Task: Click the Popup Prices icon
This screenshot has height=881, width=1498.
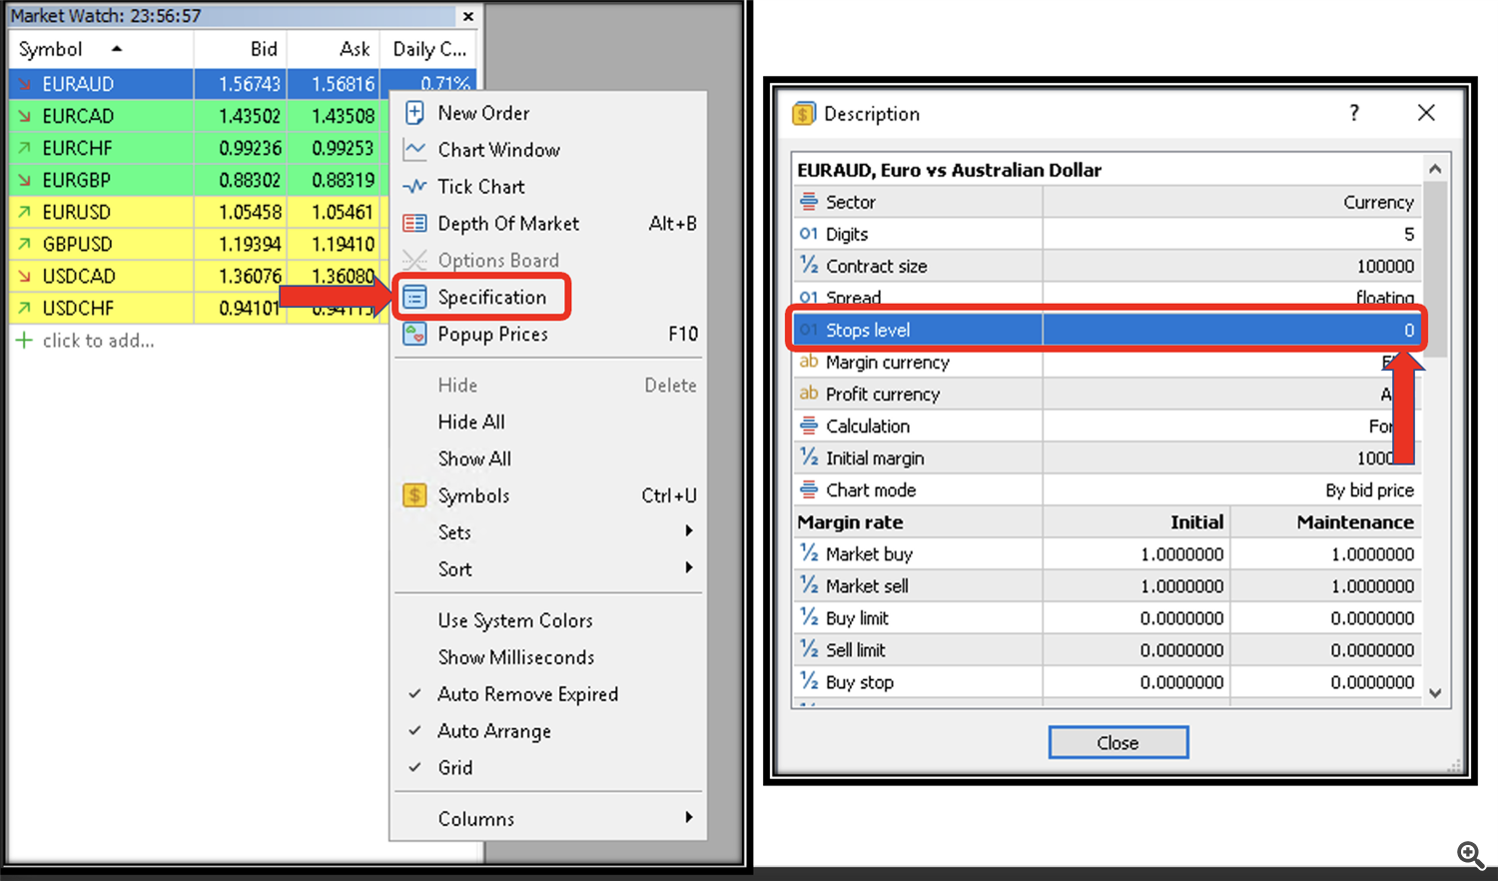Action: pos(414,335)
